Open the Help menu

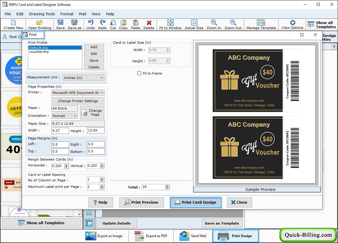pyautogui.click(x=110, y=14)
